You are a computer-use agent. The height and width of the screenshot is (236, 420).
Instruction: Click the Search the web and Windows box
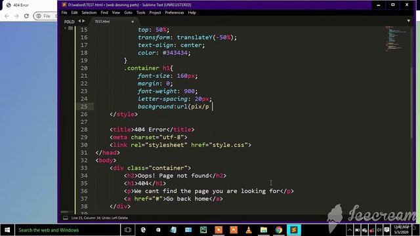click(67, 230)
